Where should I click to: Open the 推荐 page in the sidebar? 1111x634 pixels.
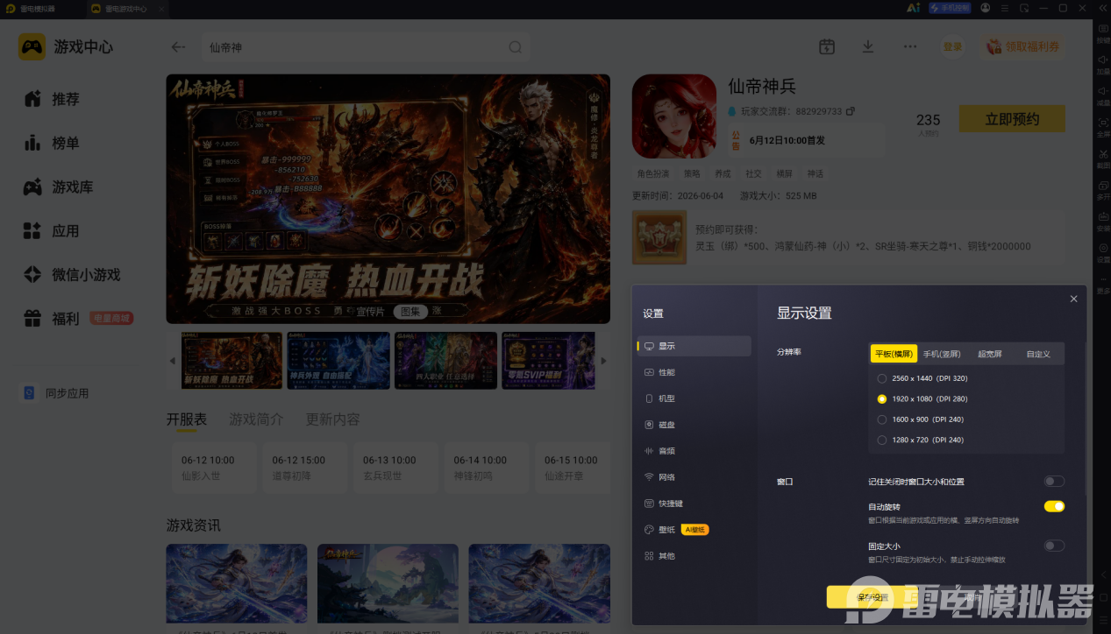tap(53, 99)
